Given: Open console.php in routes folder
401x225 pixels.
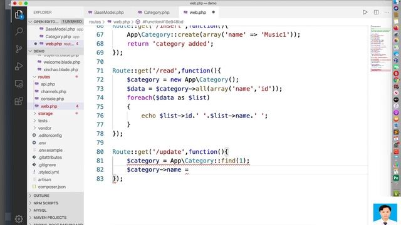Looking at the screenshot, I should tap(56, 99).
